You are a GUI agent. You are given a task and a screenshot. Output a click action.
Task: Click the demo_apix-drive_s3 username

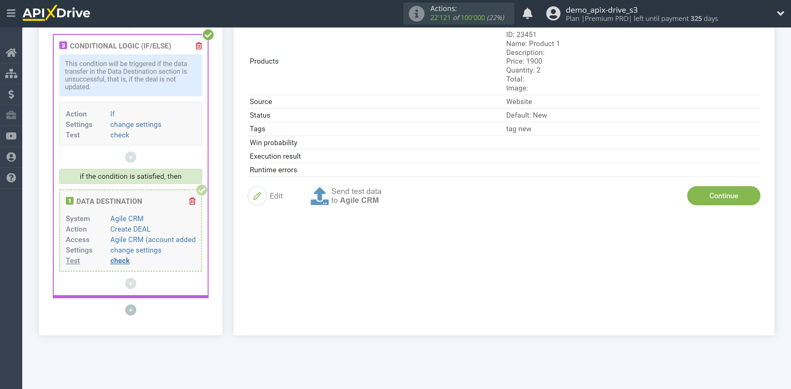[x=602, y=10]
